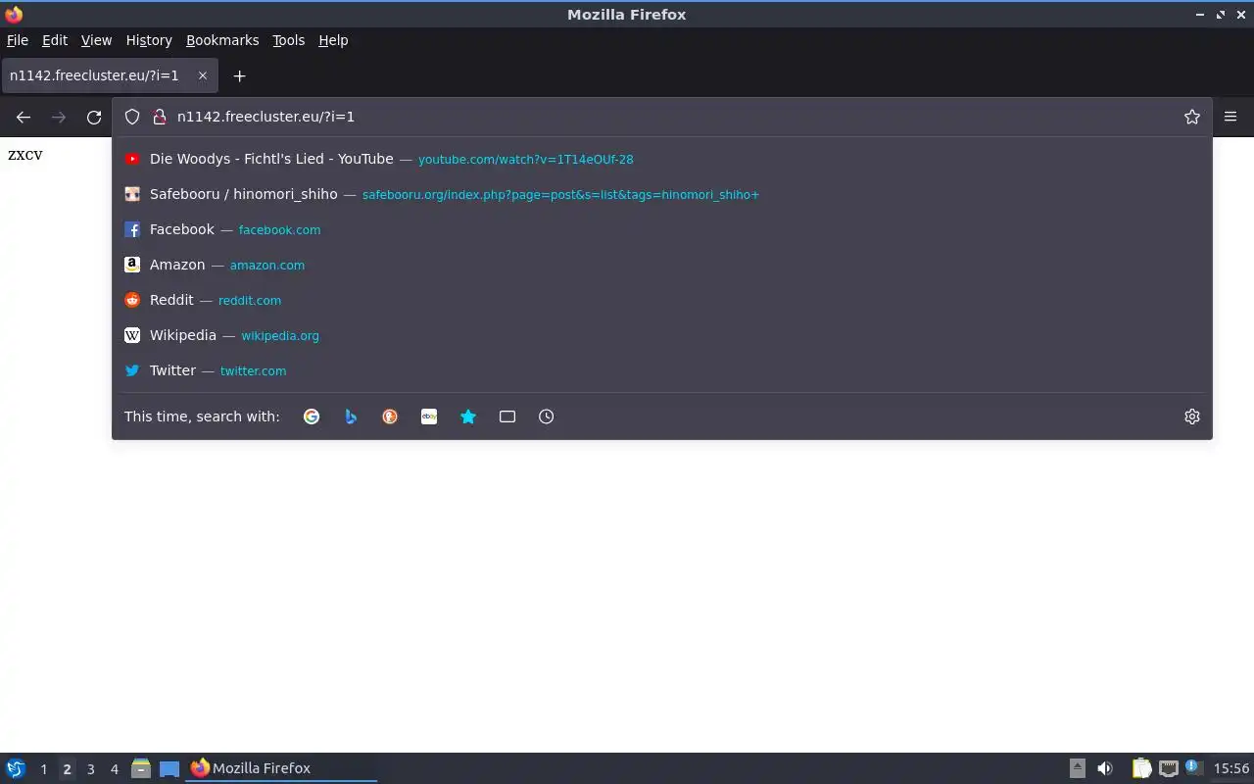Click the notification tray icon

[1192, 767]
